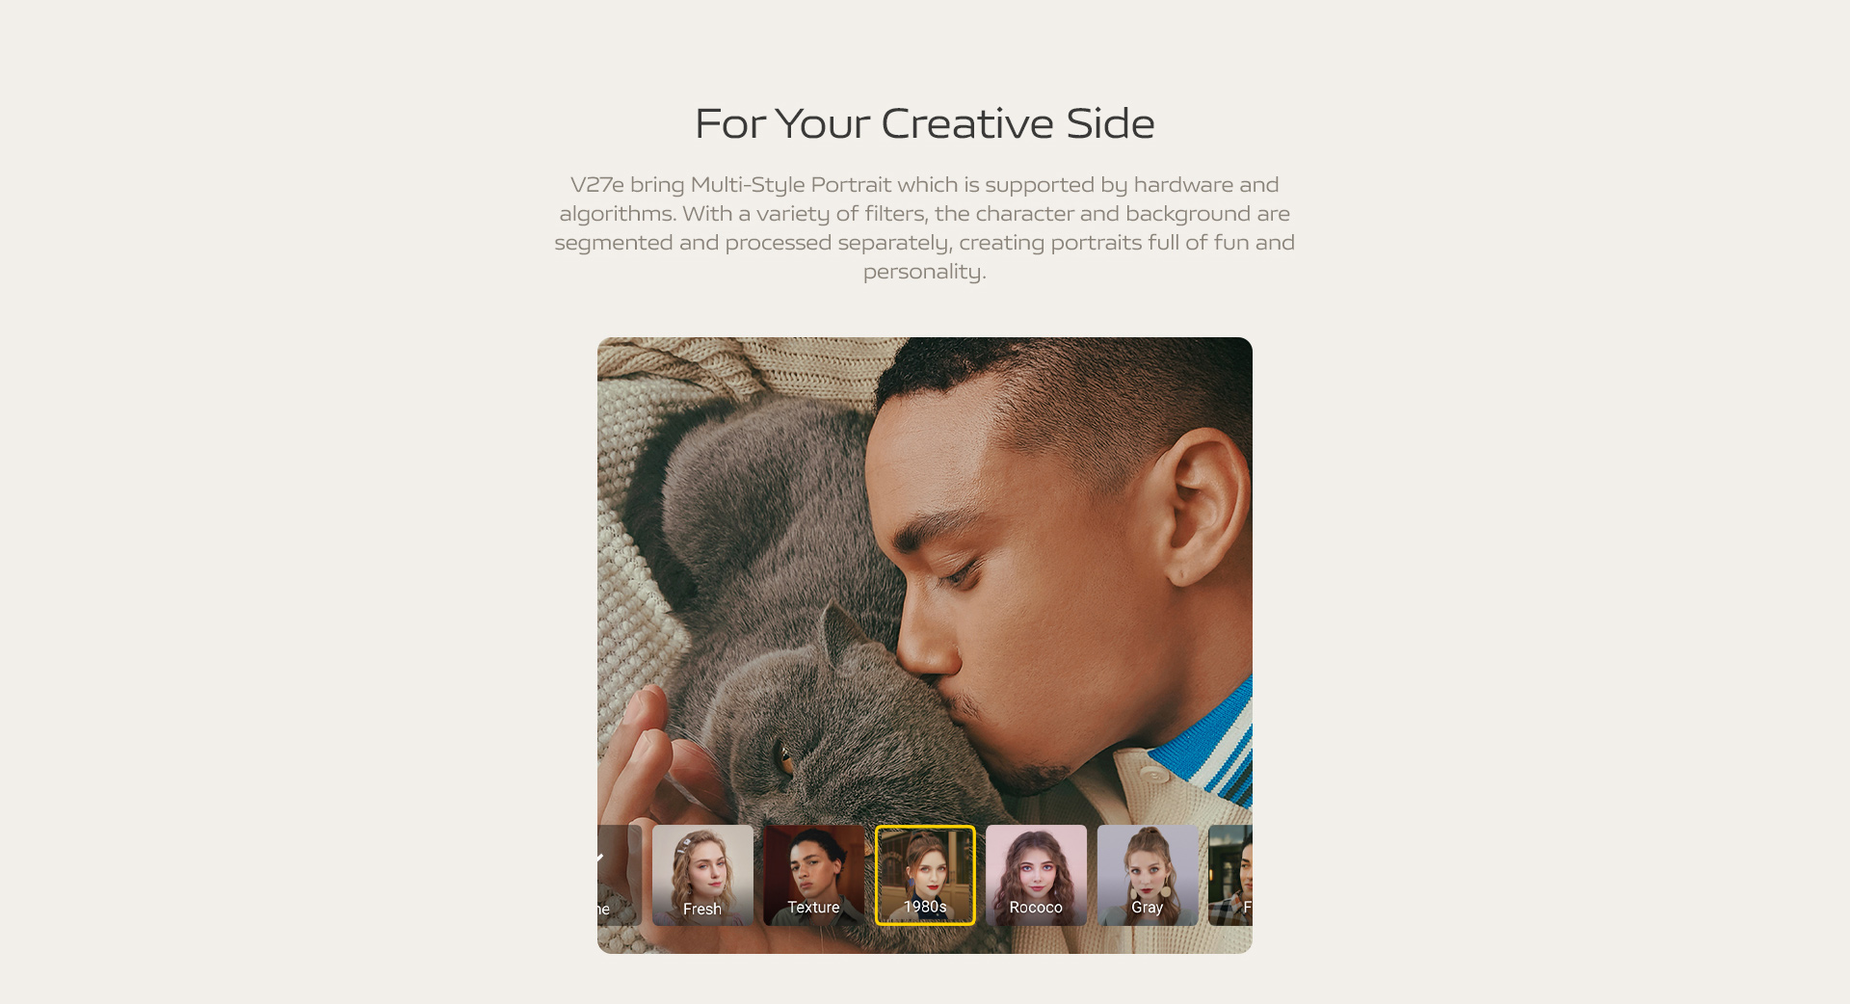Click the Multi-Style Portrait description paragraph

925,227
